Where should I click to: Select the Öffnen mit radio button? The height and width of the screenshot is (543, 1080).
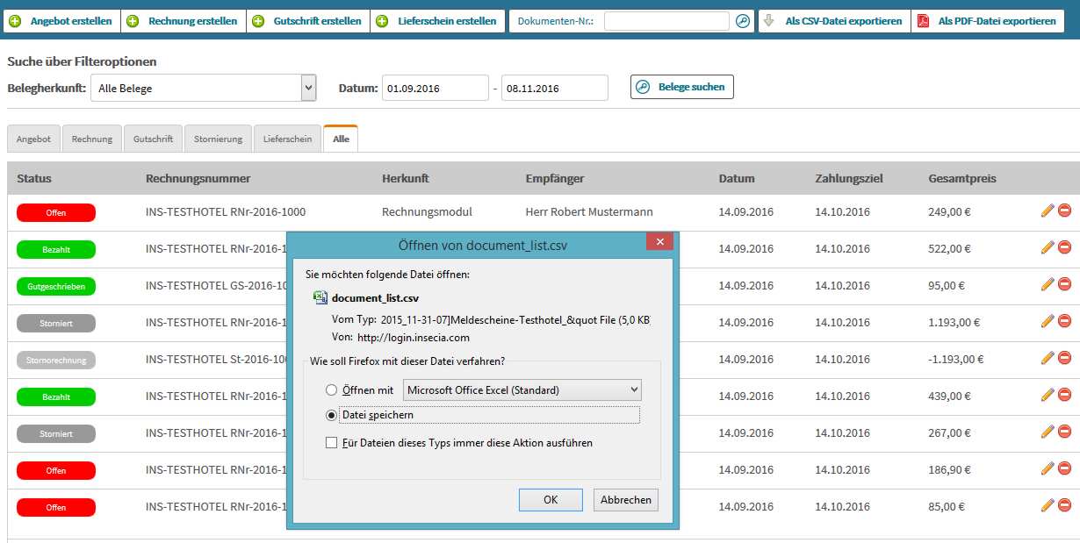331,390
